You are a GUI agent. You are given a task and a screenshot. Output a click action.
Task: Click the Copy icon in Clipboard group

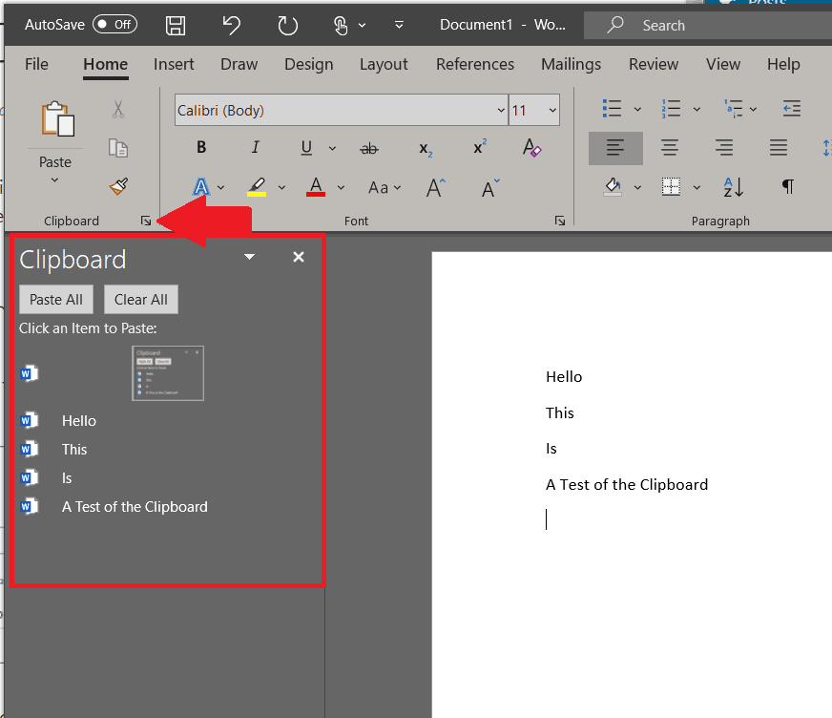tap(117, 147)
